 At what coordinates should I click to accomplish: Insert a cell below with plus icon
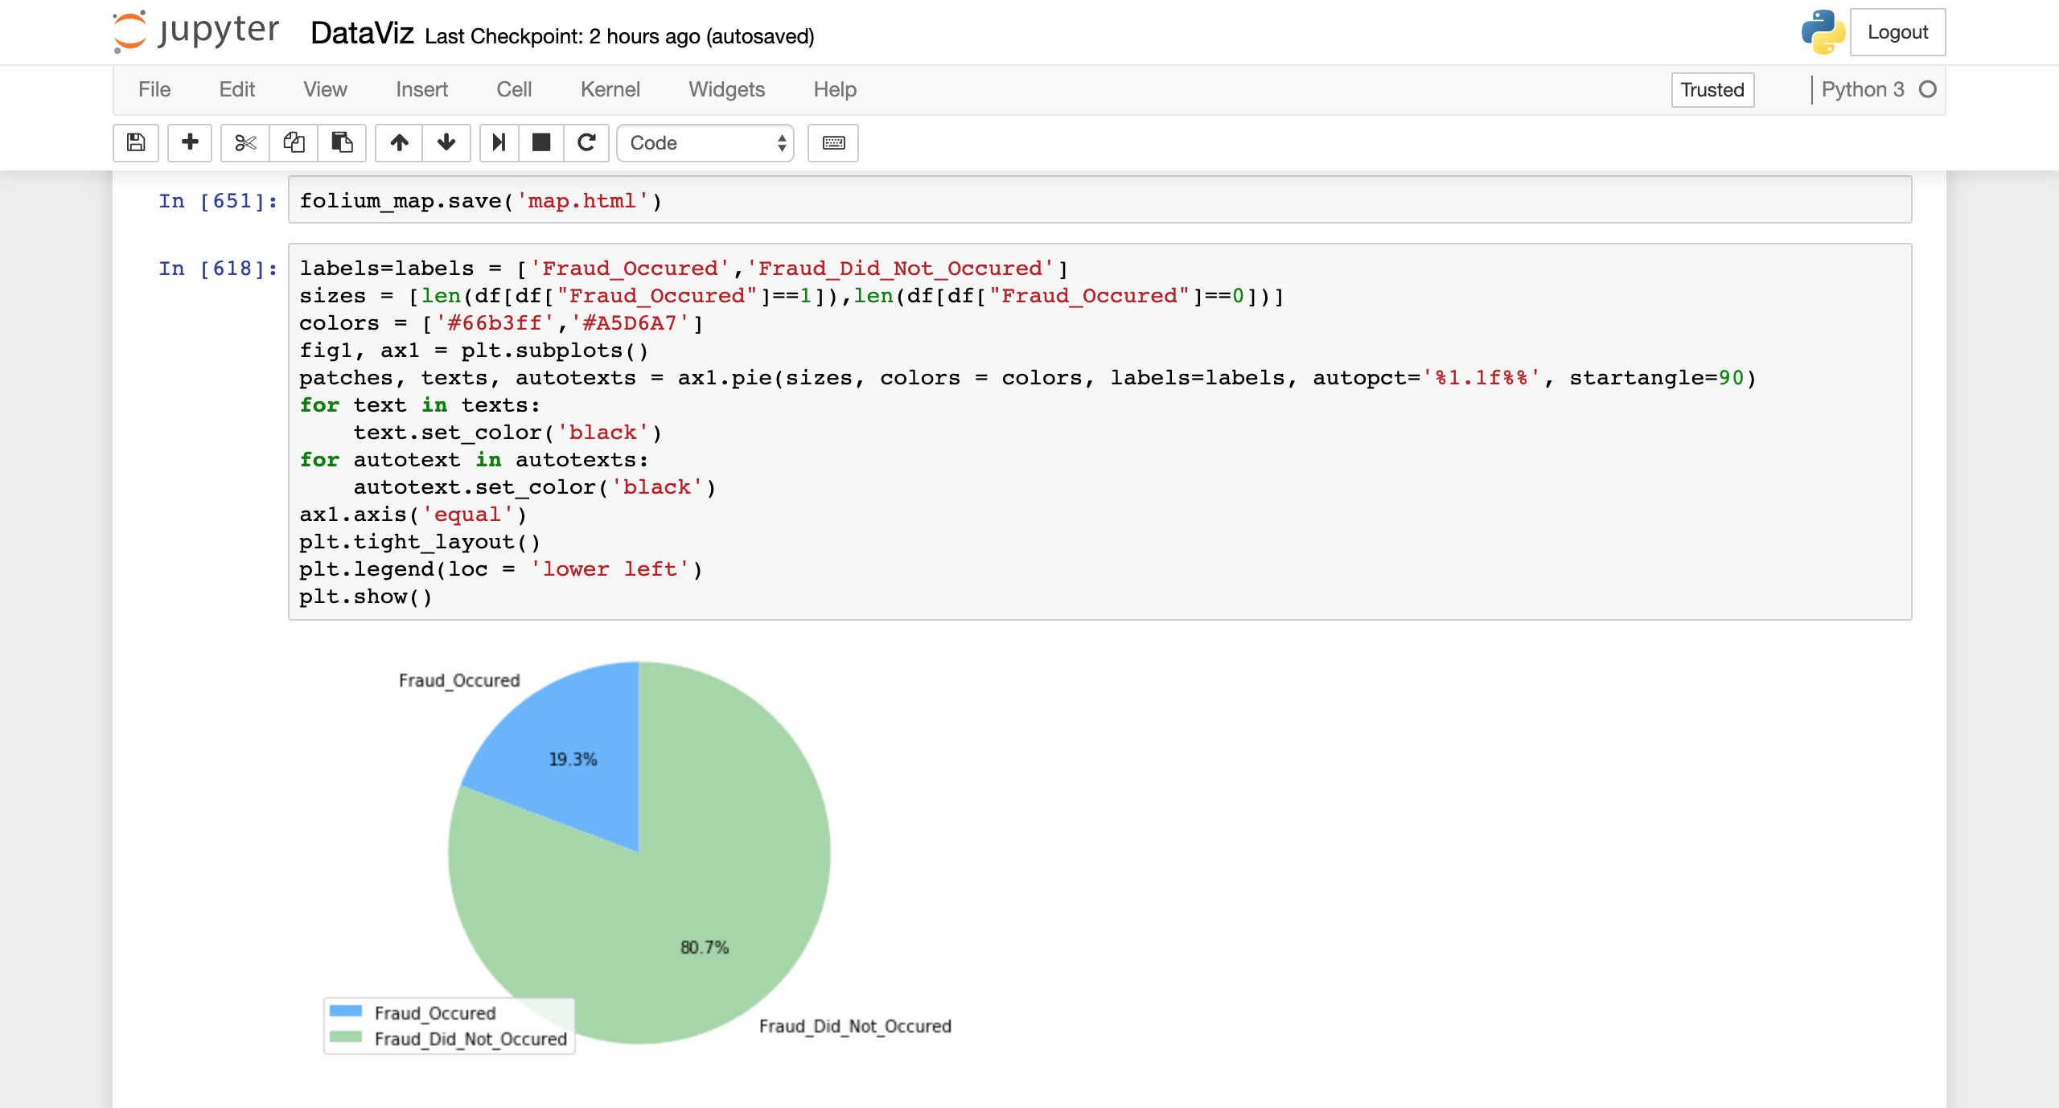pyautogui.click(x=190, y=142)
